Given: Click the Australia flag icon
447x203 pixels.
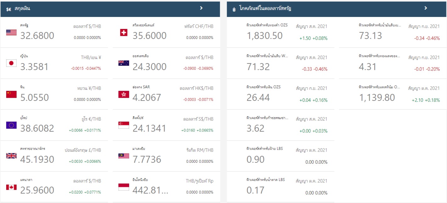Looking at the screenshot, I should [x=124, y=63].
